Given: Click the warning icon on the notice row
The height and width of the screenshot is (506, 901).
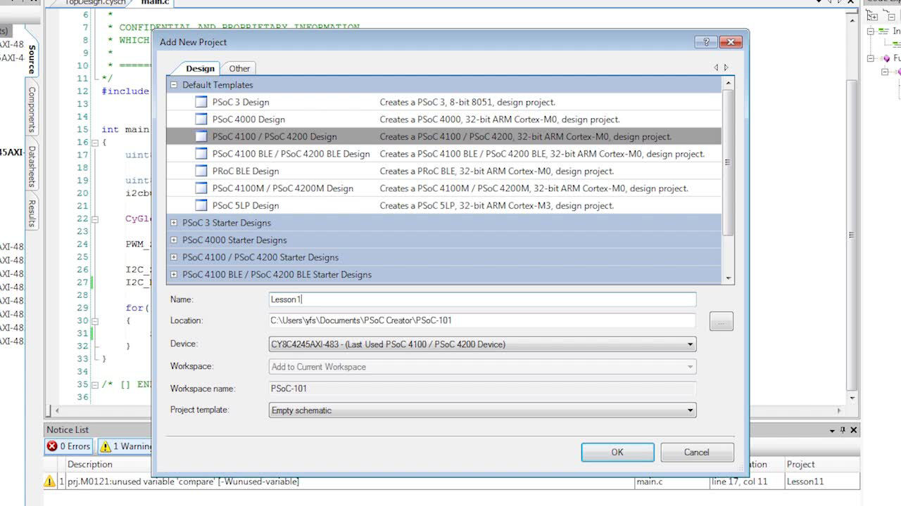Looking at the screenshot, I should [50, 481].
